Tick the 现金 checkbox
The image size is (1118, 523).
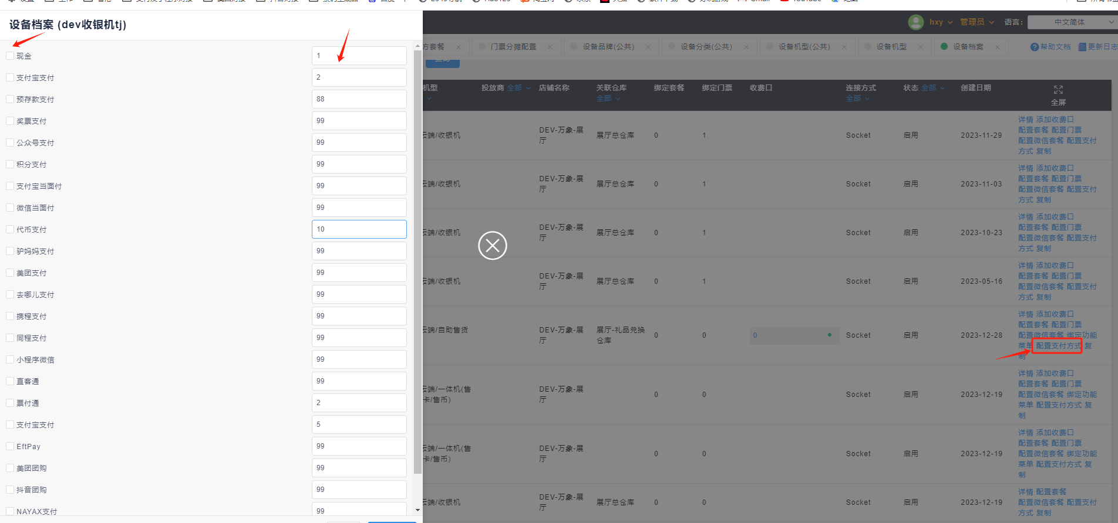click(x=10, y=56)
